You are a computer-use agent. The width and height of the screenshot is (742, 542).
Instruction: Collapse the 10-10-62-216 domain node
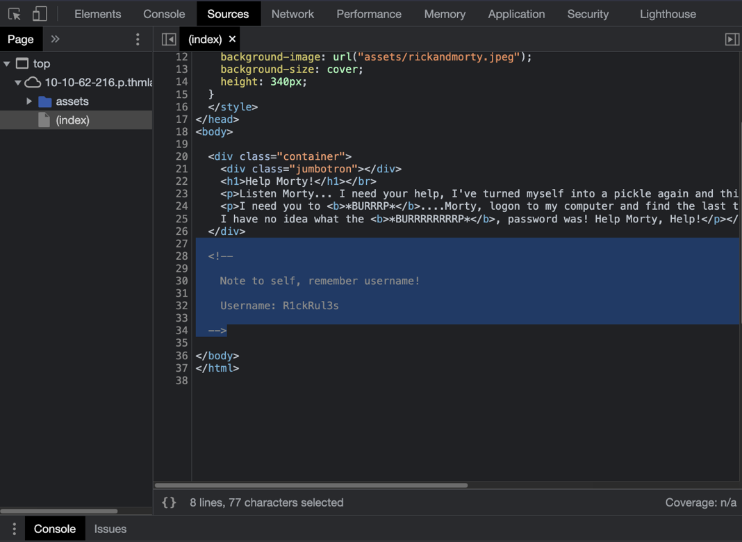pyautogui.click(x=18, y=83)
